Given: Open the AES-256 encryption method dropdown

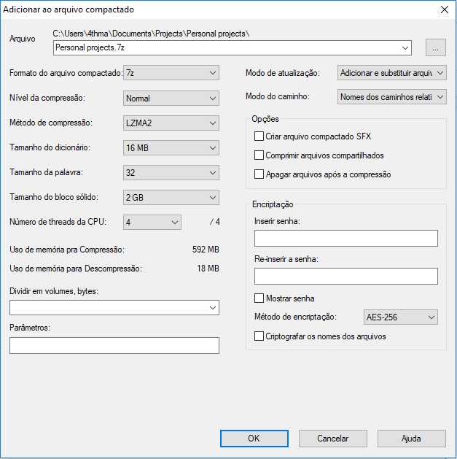Looking at the screenshot, I should [401, 317].
